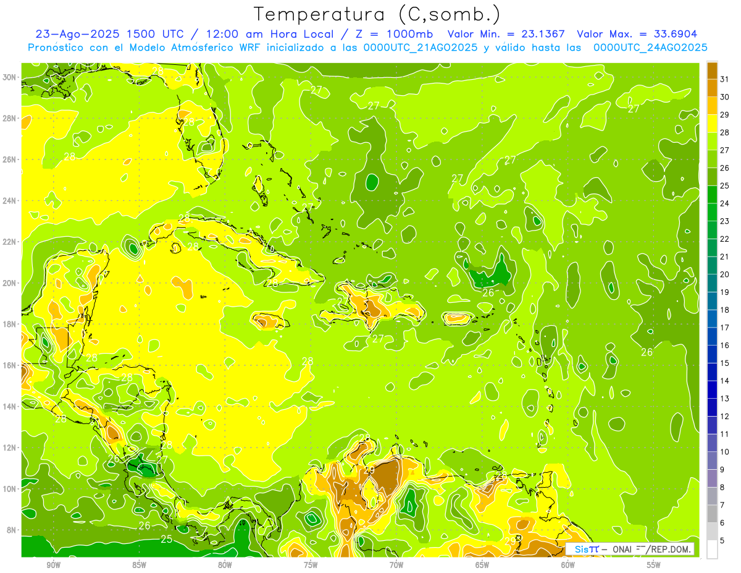Click the legend value 13
This screenshot has width=741, height=573.
(726, 399)
